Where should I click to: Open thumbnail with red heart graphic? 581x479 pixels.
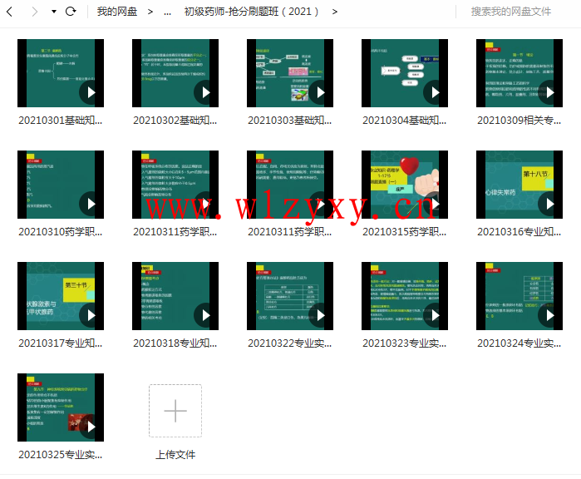tap(405, 185)
